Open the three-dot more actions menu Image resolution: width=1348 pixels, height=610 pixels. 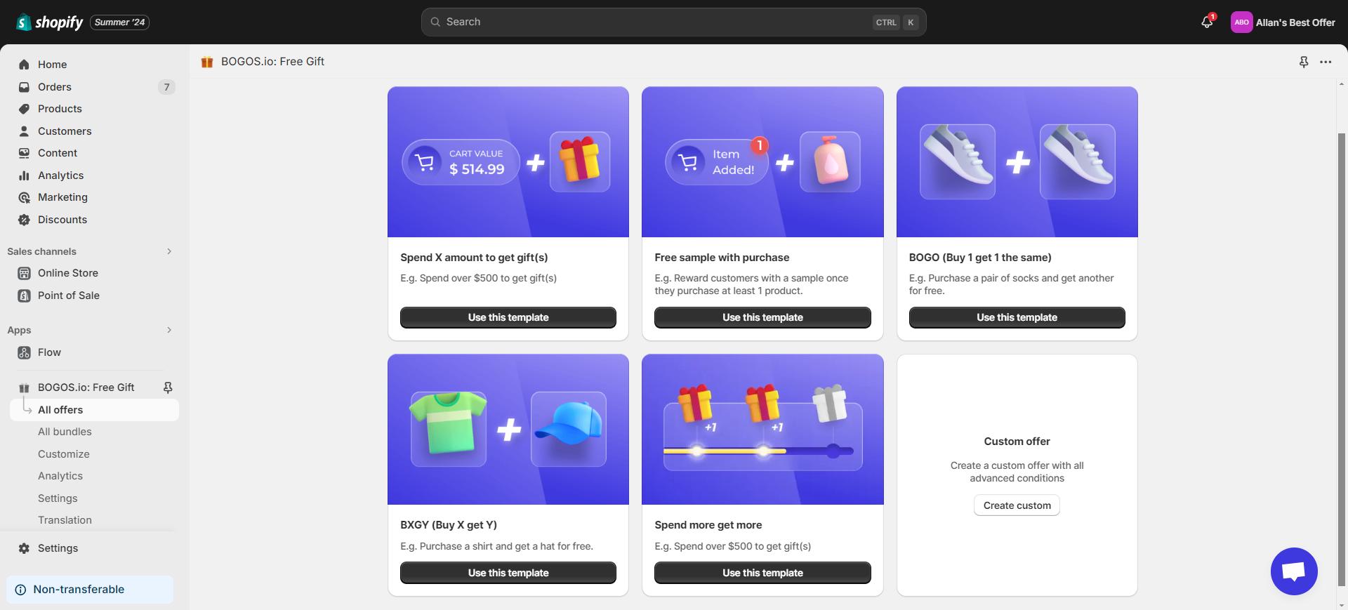pyautogui.click(x=1326, y=62)
